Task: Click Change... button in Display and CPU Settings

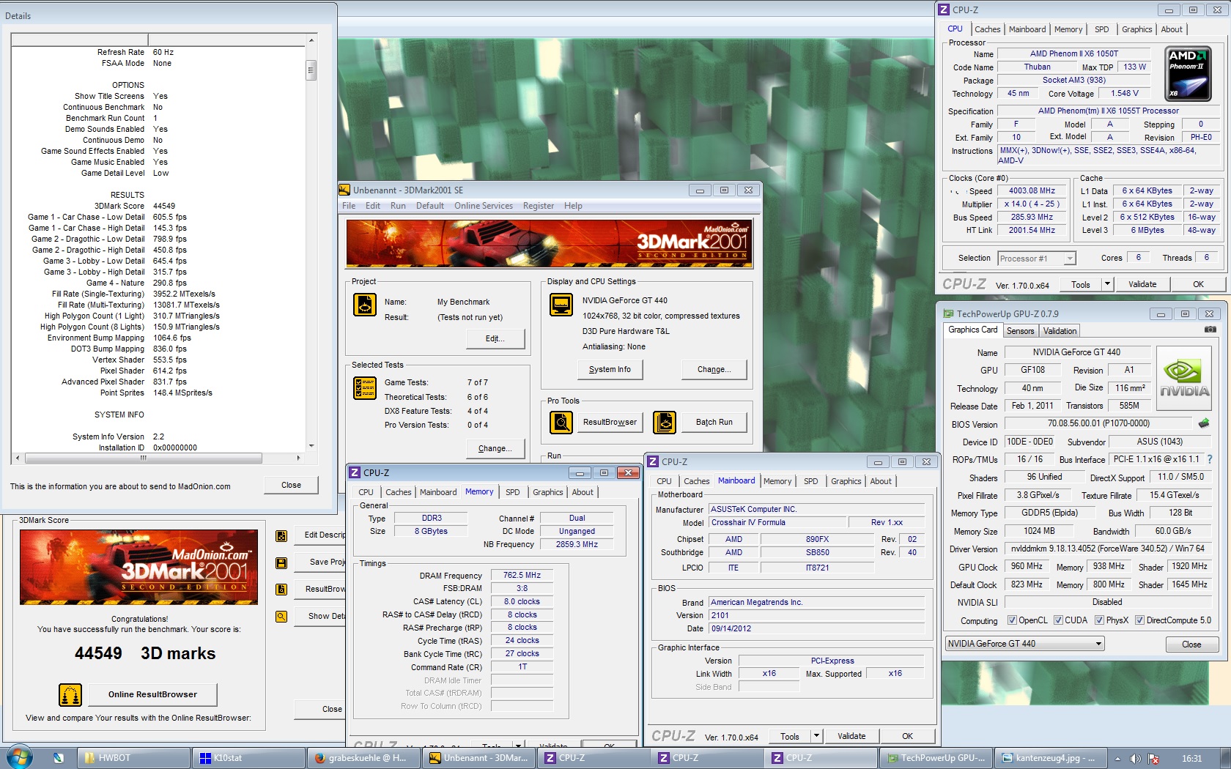Action: pos(714,369)
